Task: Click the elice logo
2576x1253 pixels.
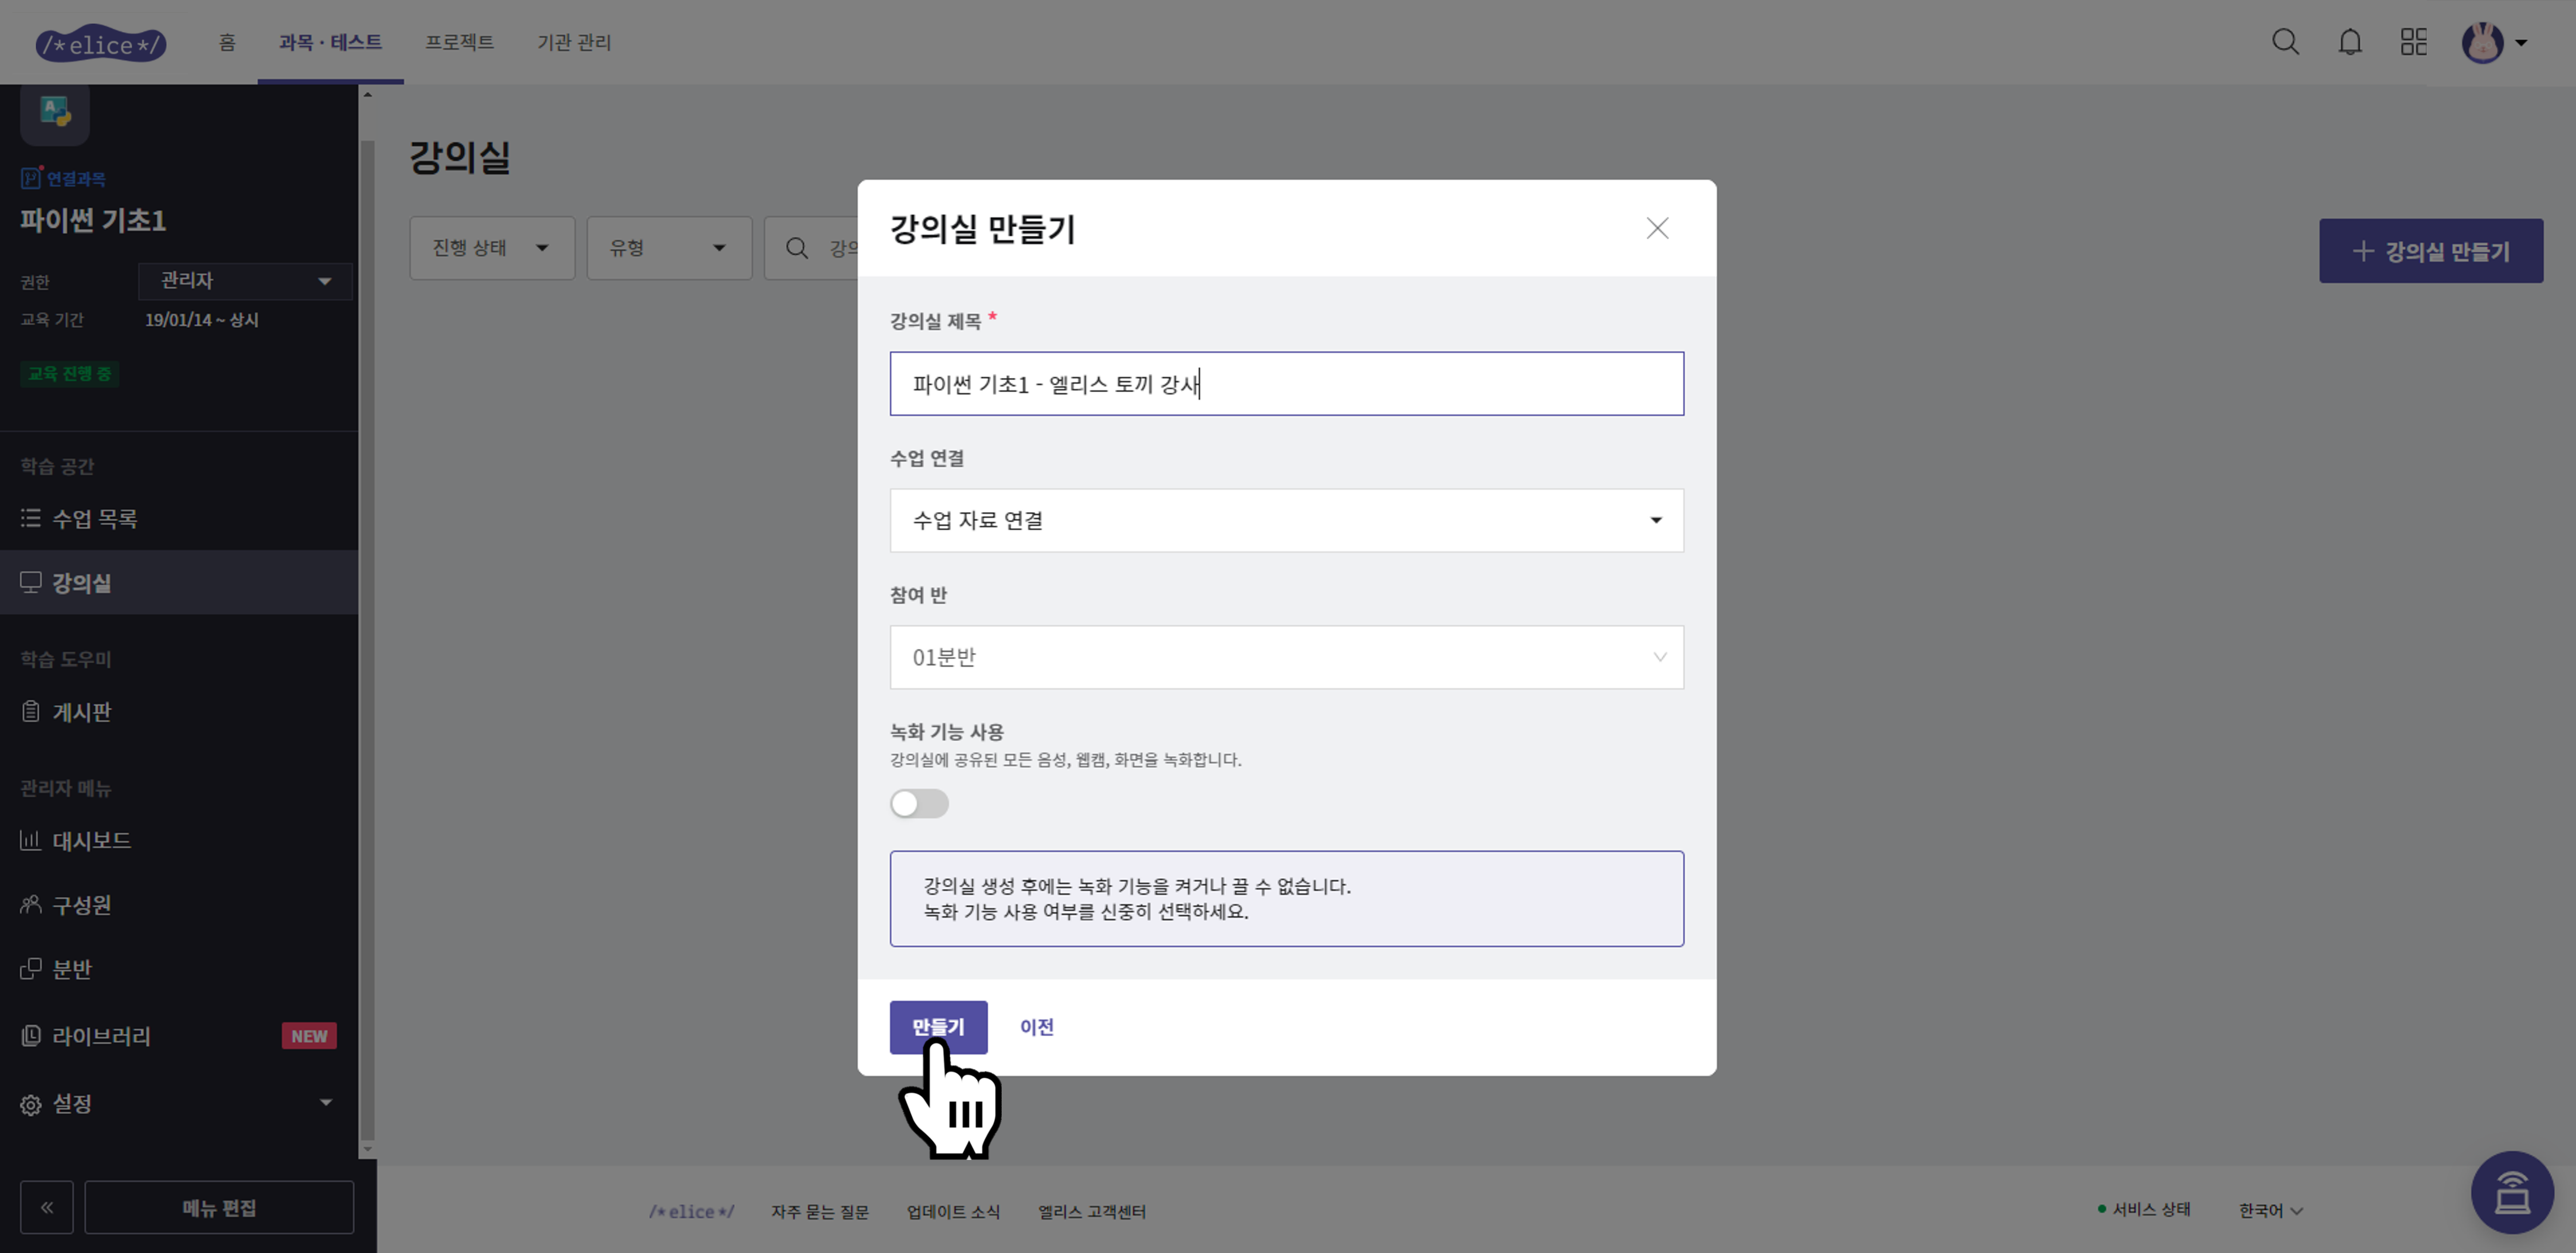Action: pos(101,43)
